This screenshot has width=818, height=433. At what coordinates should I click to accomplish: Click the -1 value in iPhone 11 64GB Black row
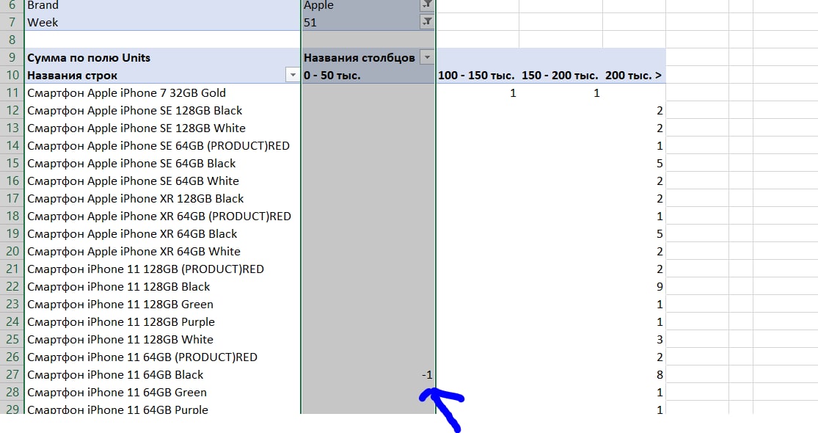coord(427,374)
